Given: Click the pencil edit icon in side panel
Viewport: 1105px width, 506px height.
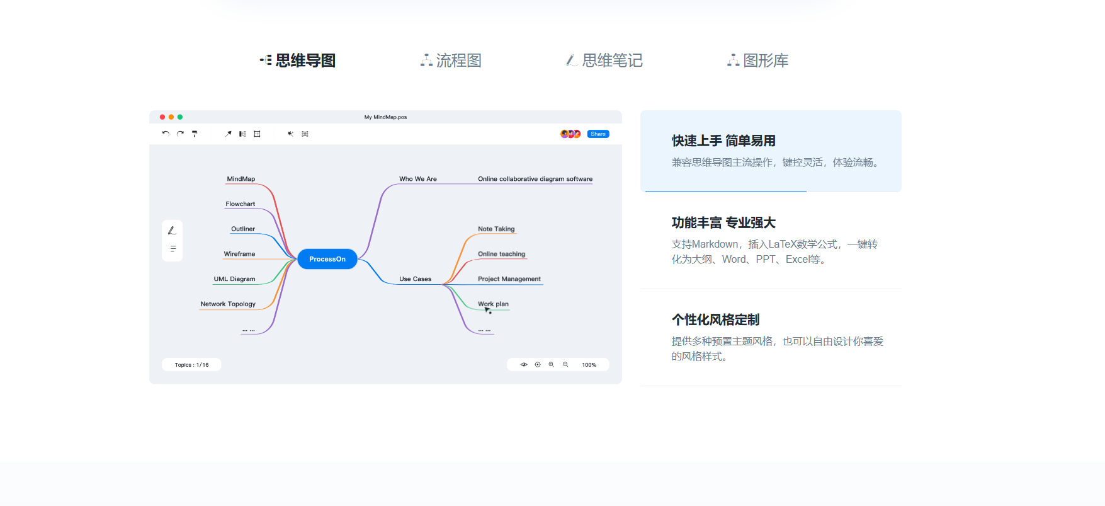Looking at the screenshot, I should [x=172, y=231].
